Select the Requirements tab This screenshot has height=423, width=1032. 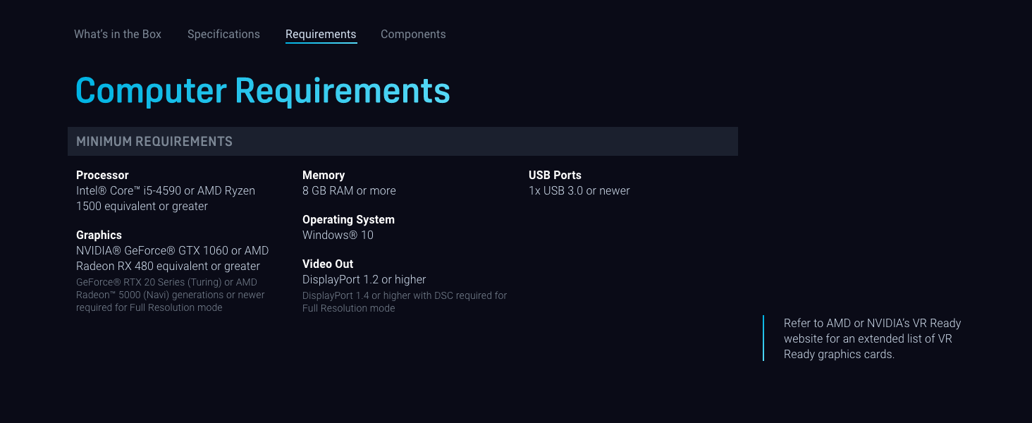[321, 34]
